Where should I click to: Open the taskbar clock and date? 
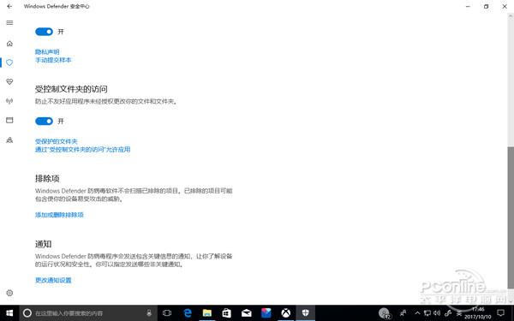click(x=478, y=313)
